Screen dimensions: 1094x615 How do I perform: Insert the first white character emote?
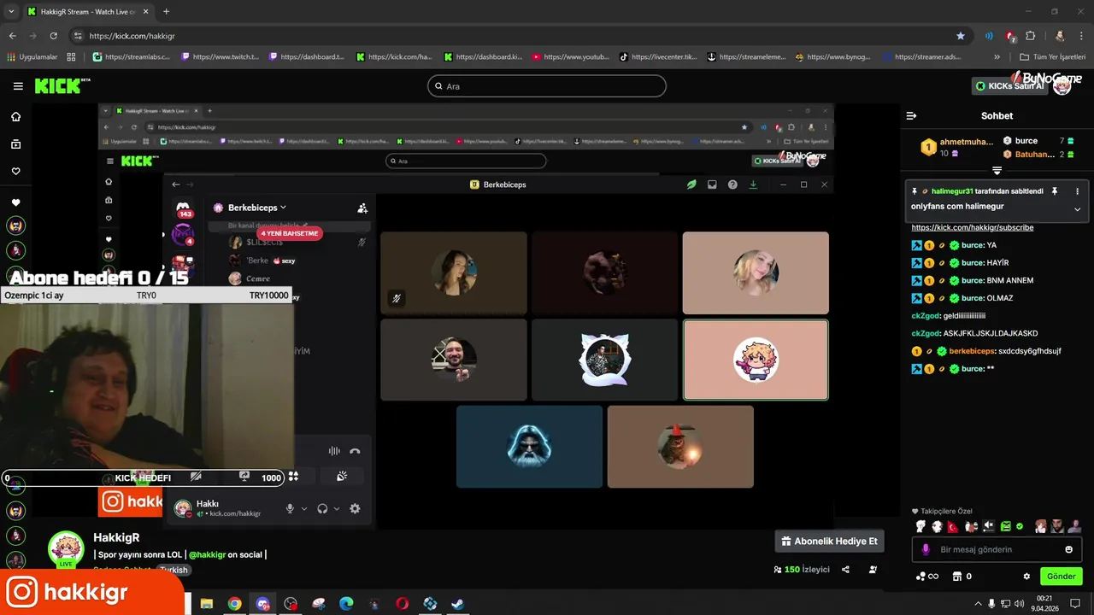pos(920,527)
